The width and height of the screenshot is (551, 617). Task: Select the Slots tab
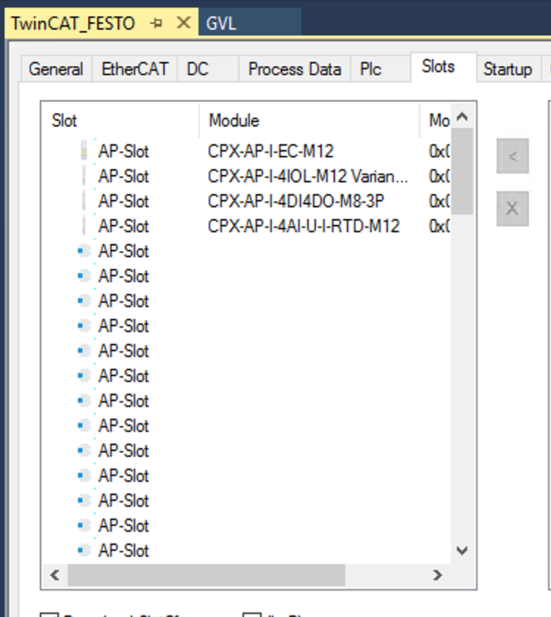444,67
